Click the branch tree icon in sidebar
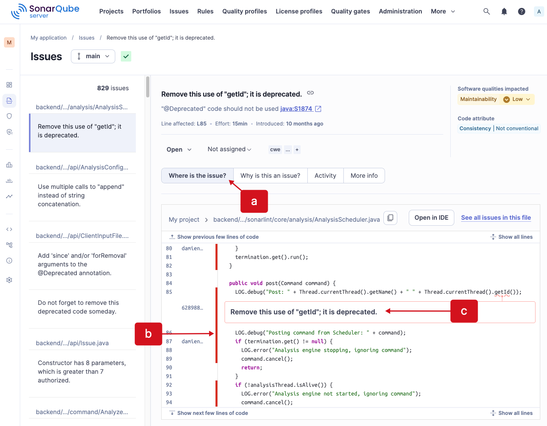 coord(9,245)
